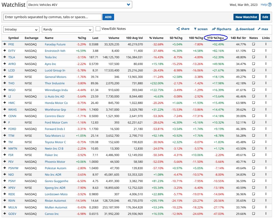The height and width of the screenshot is (221, 275).
Task: Open notes icon for AYRO row
Action: coord(253,64)
